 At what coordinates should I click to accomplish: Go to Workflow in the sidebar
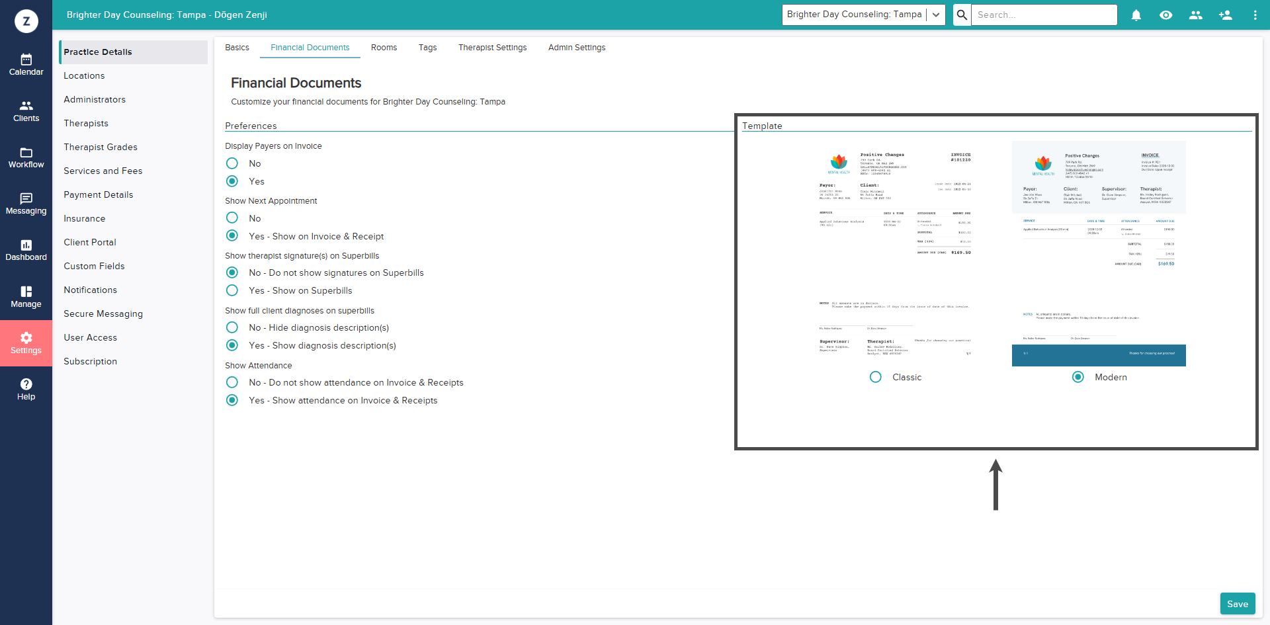pyautogui.click(x=26, y=157)
